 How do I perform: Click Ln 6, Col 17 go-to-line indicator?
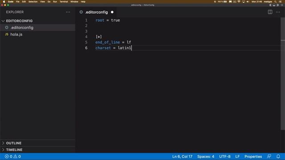click(182, 156)
